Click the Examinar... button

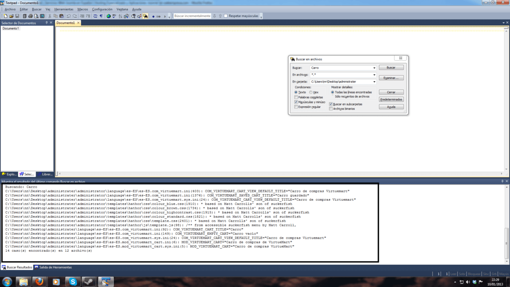pos(391,78)
